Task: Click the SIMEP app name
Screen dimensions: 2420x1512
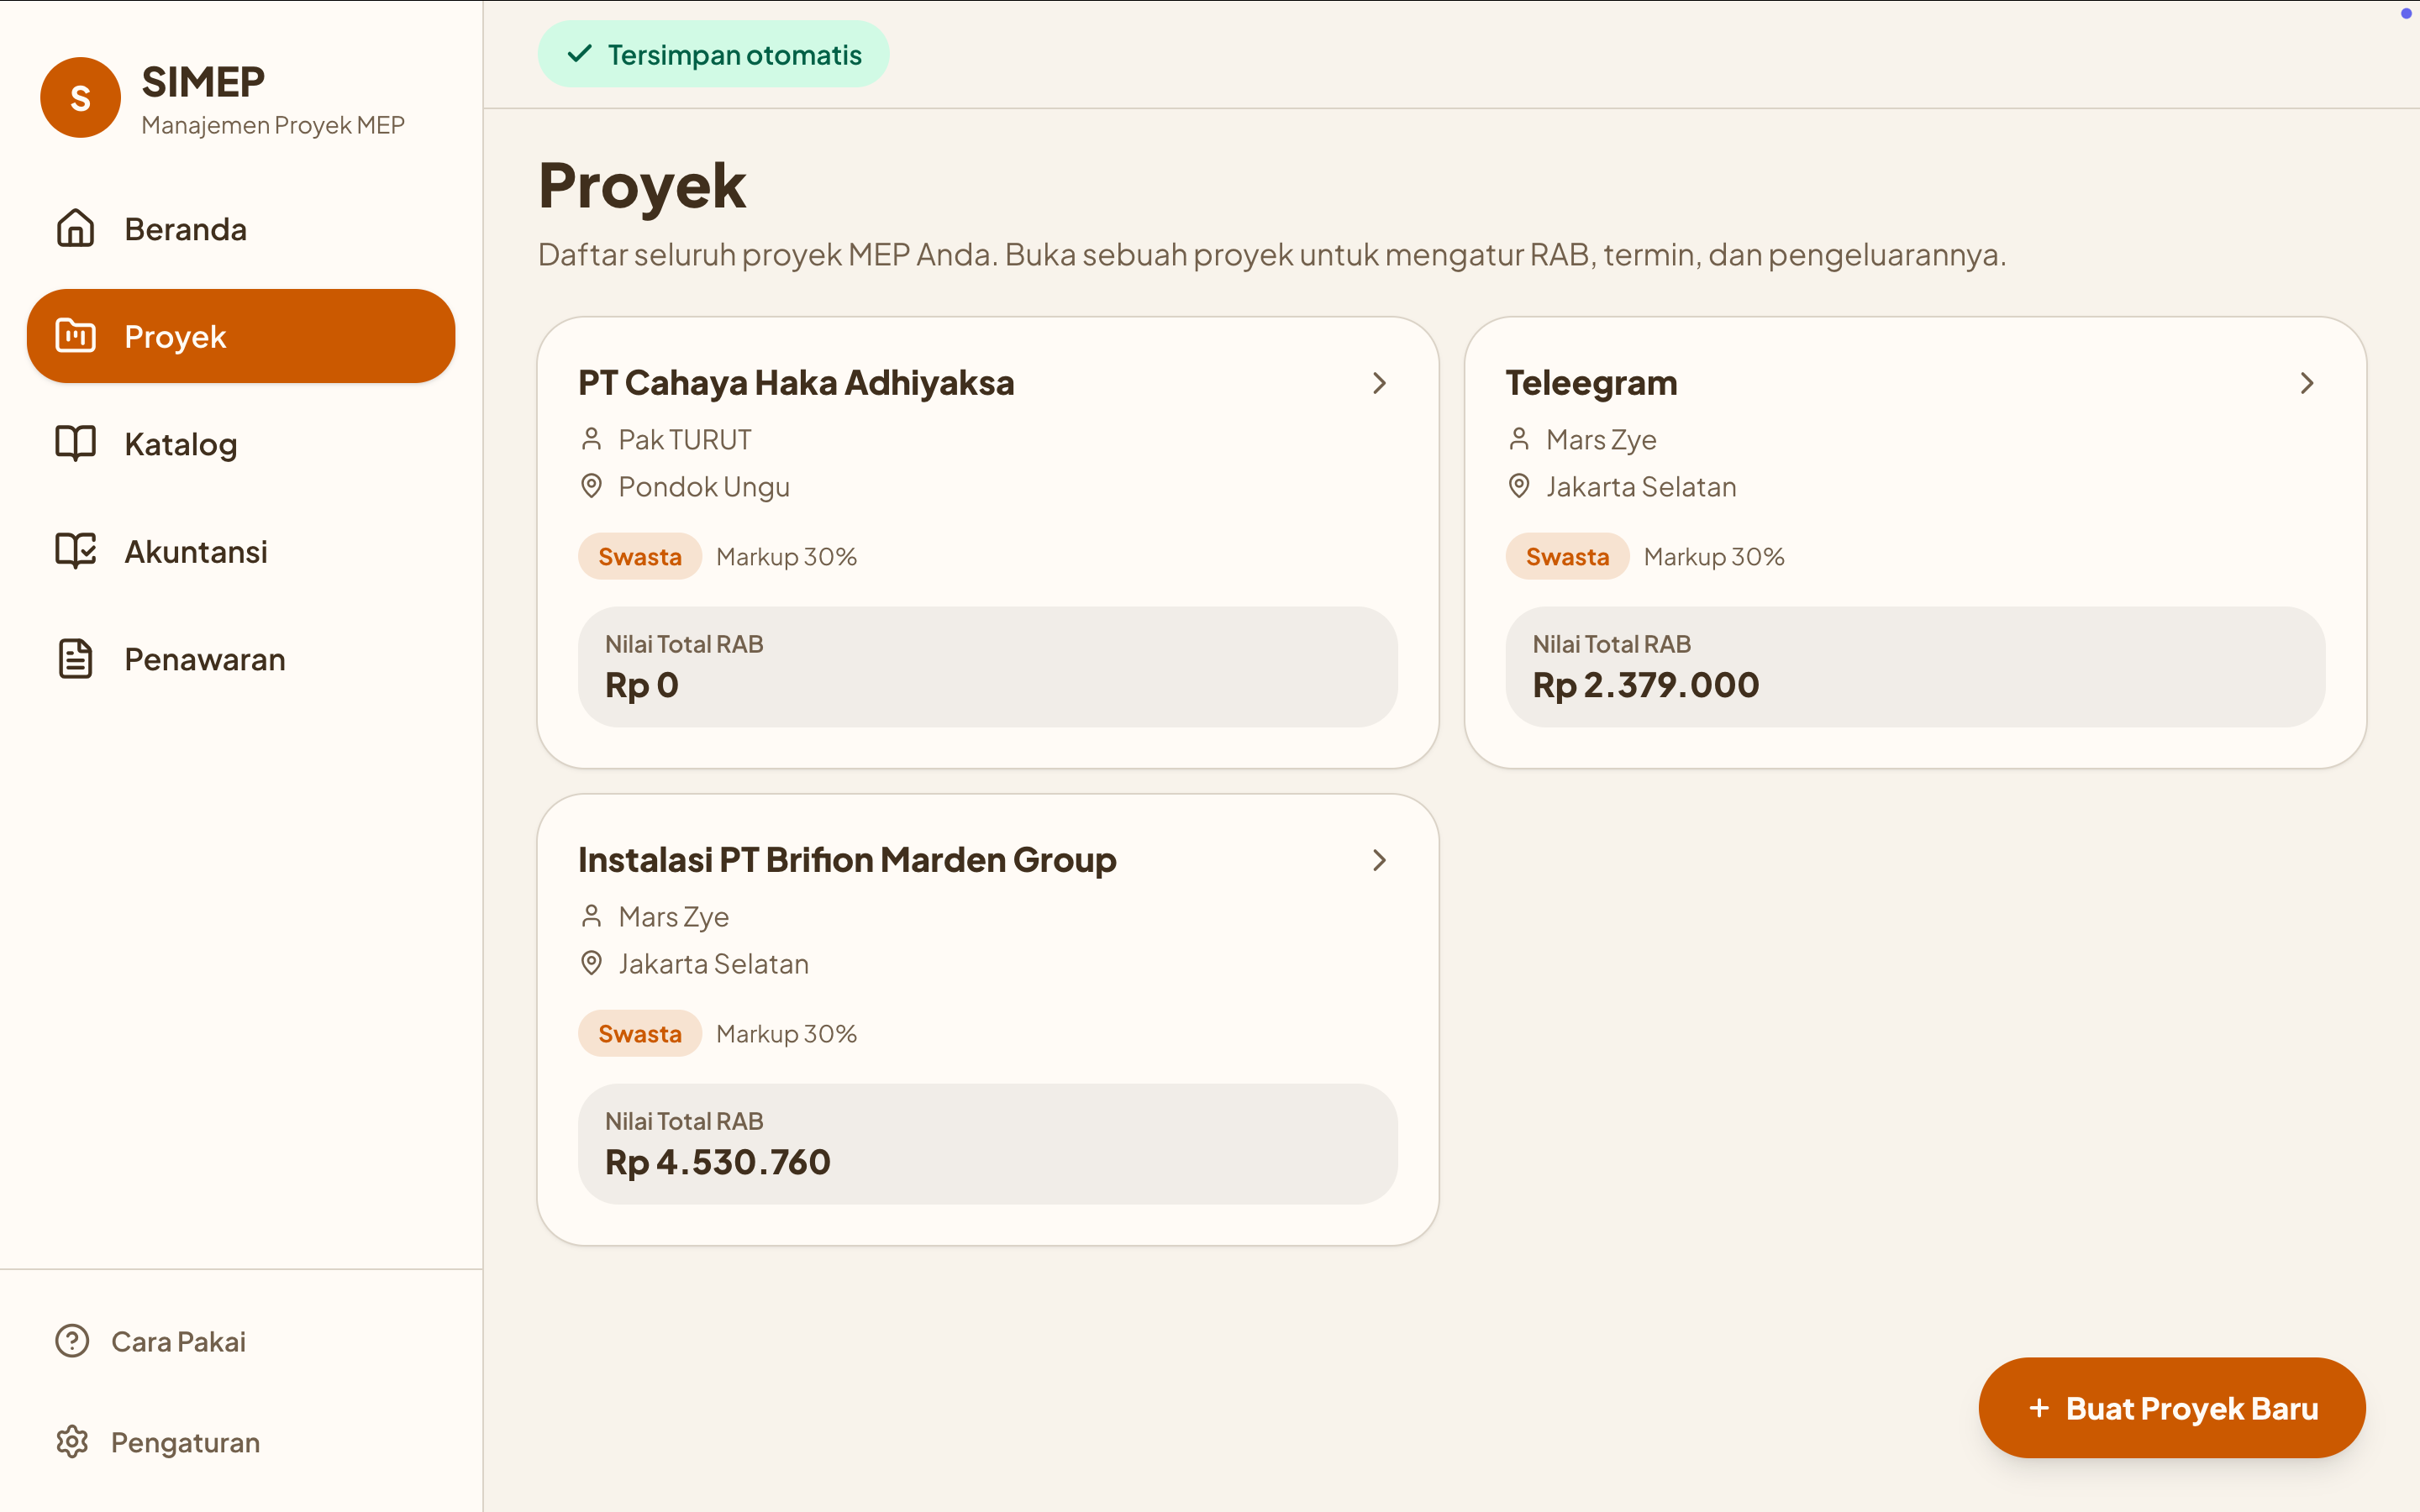Action: click(203, 81)
